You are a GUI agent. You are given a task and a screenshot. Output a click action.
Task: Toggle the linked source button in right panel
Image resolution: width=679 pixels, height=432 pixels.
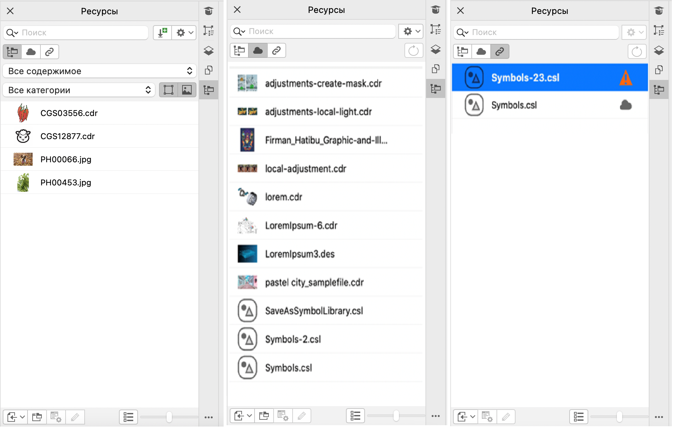point(500,52)
